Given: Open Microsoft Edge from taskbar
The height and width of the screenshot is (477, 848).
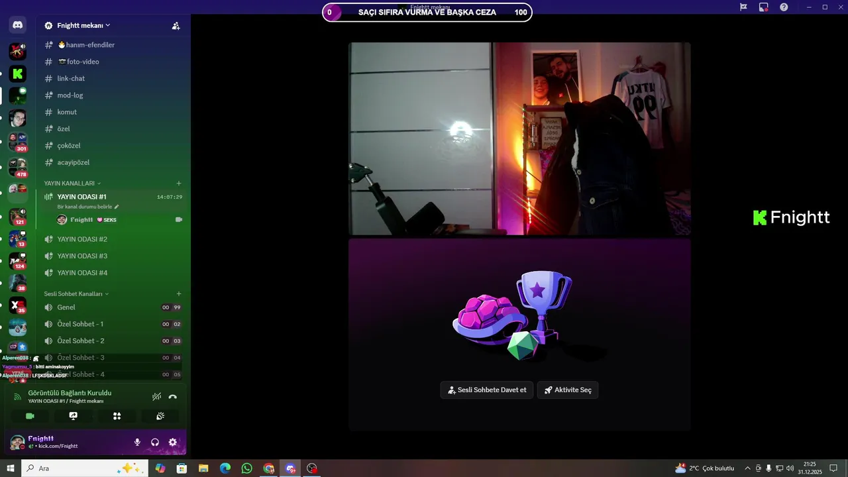Looking at the screenshot, I should (225, 468).
